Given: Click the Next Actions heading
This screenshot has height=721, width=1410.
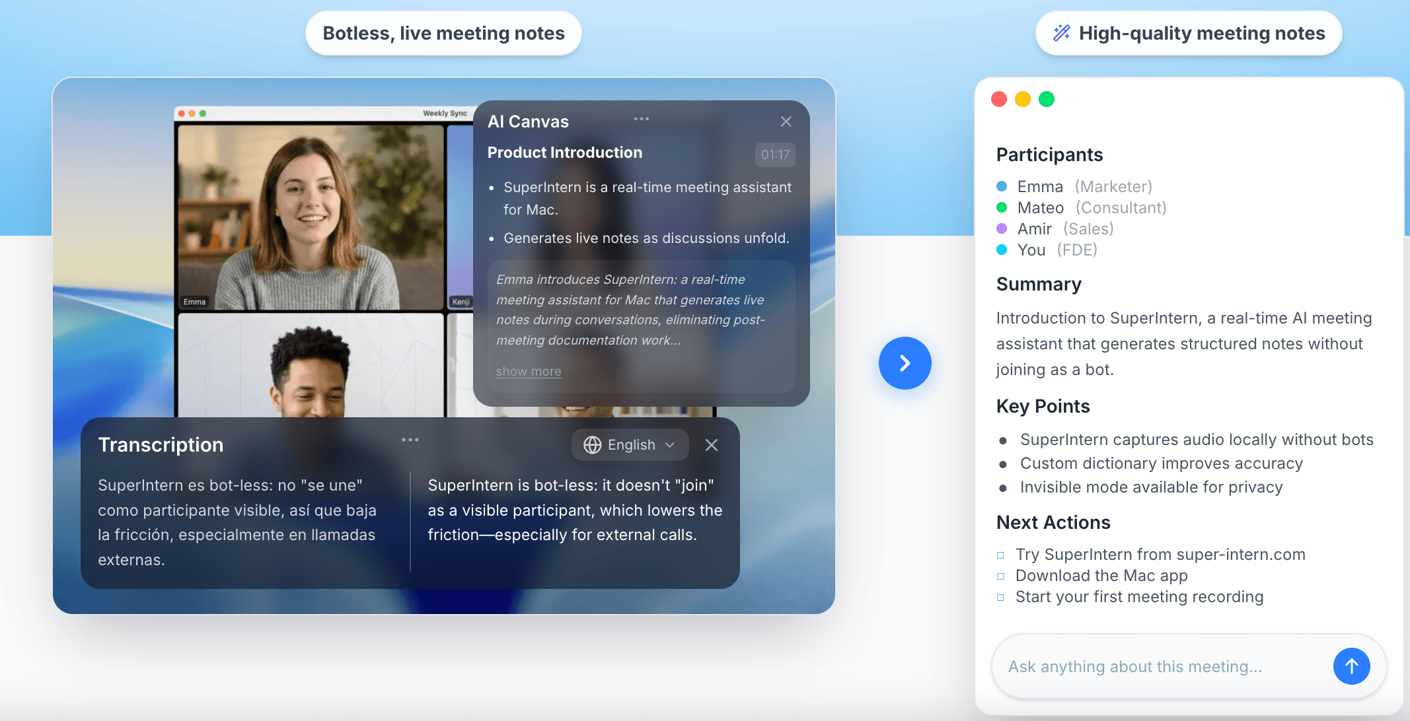Looking at the screenshot, I should tap(1053, 522).
